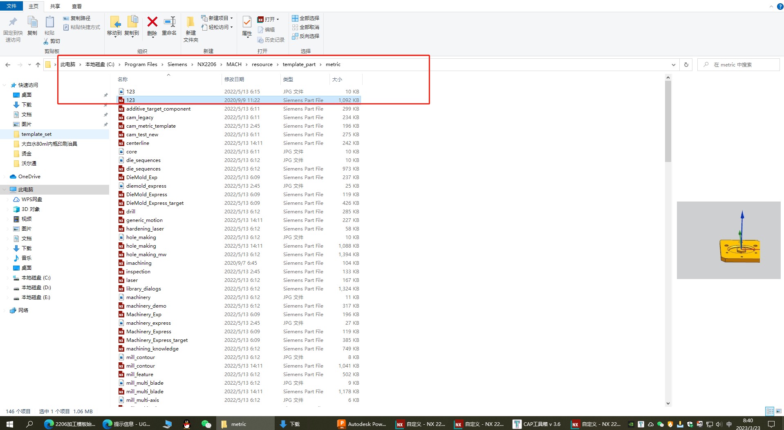
Task: Select the template_set folder in sidebar
Action: coord(36,134)
